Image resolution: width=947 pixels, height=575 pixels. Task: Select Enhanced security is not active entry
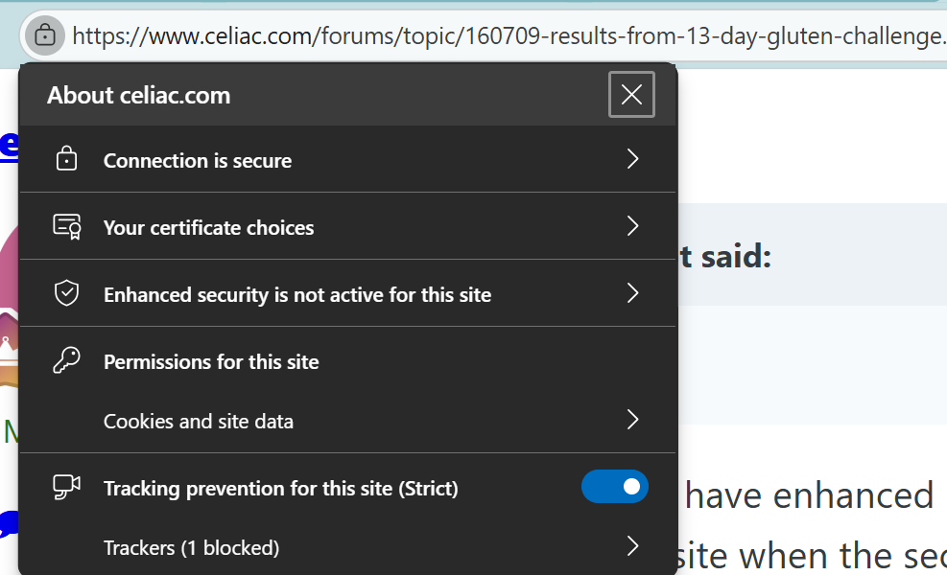click(297, 295)
